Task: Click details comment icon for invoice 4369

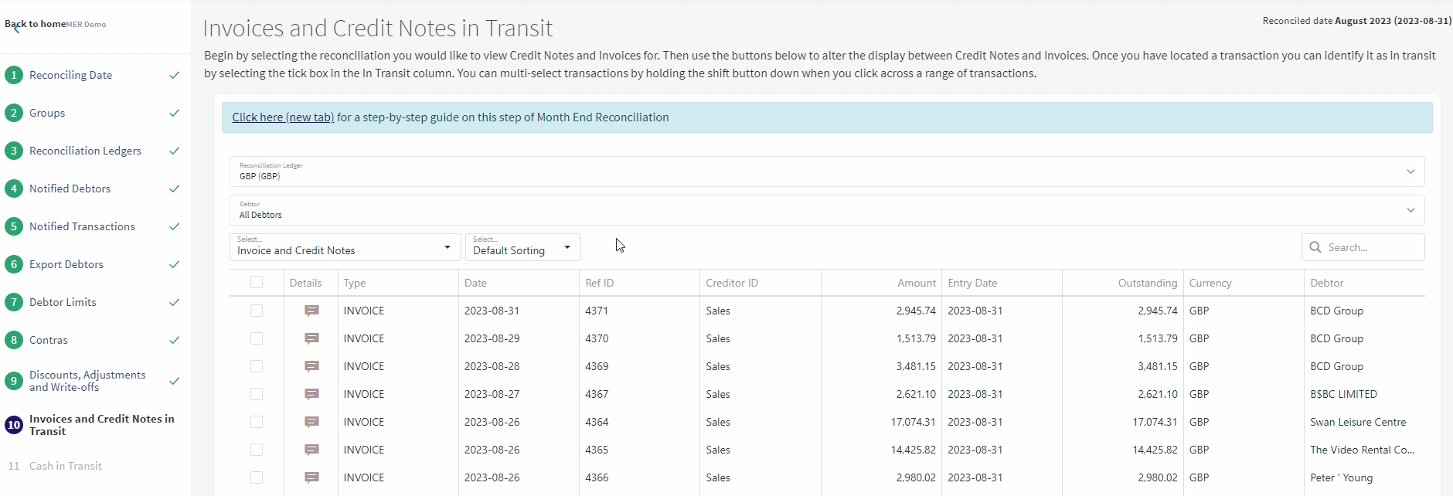Action: pyautogui.click(x=311, y=366)
